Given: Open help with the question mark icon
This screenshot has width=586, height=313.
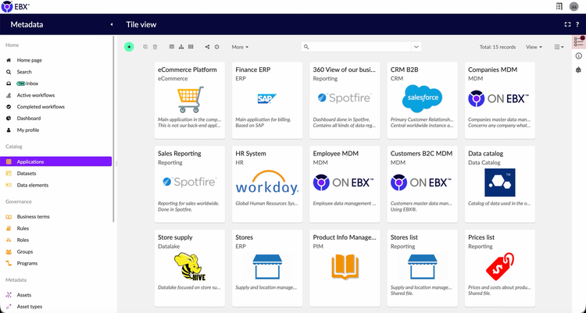Looking at the screenshot, I should [x=577, y=25].
